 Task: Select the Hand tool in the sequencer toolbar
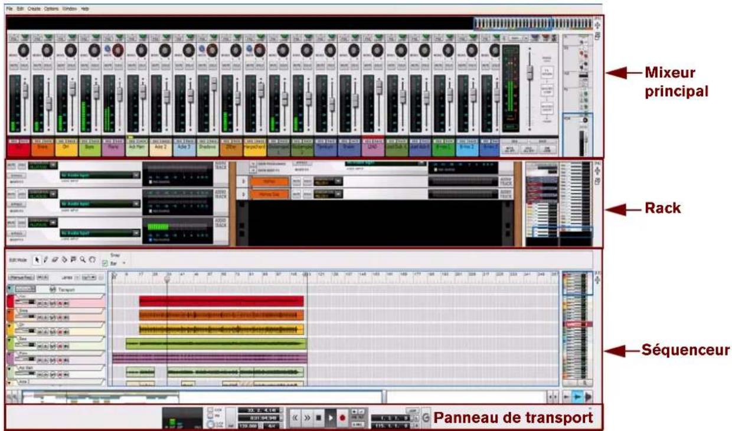93,259
